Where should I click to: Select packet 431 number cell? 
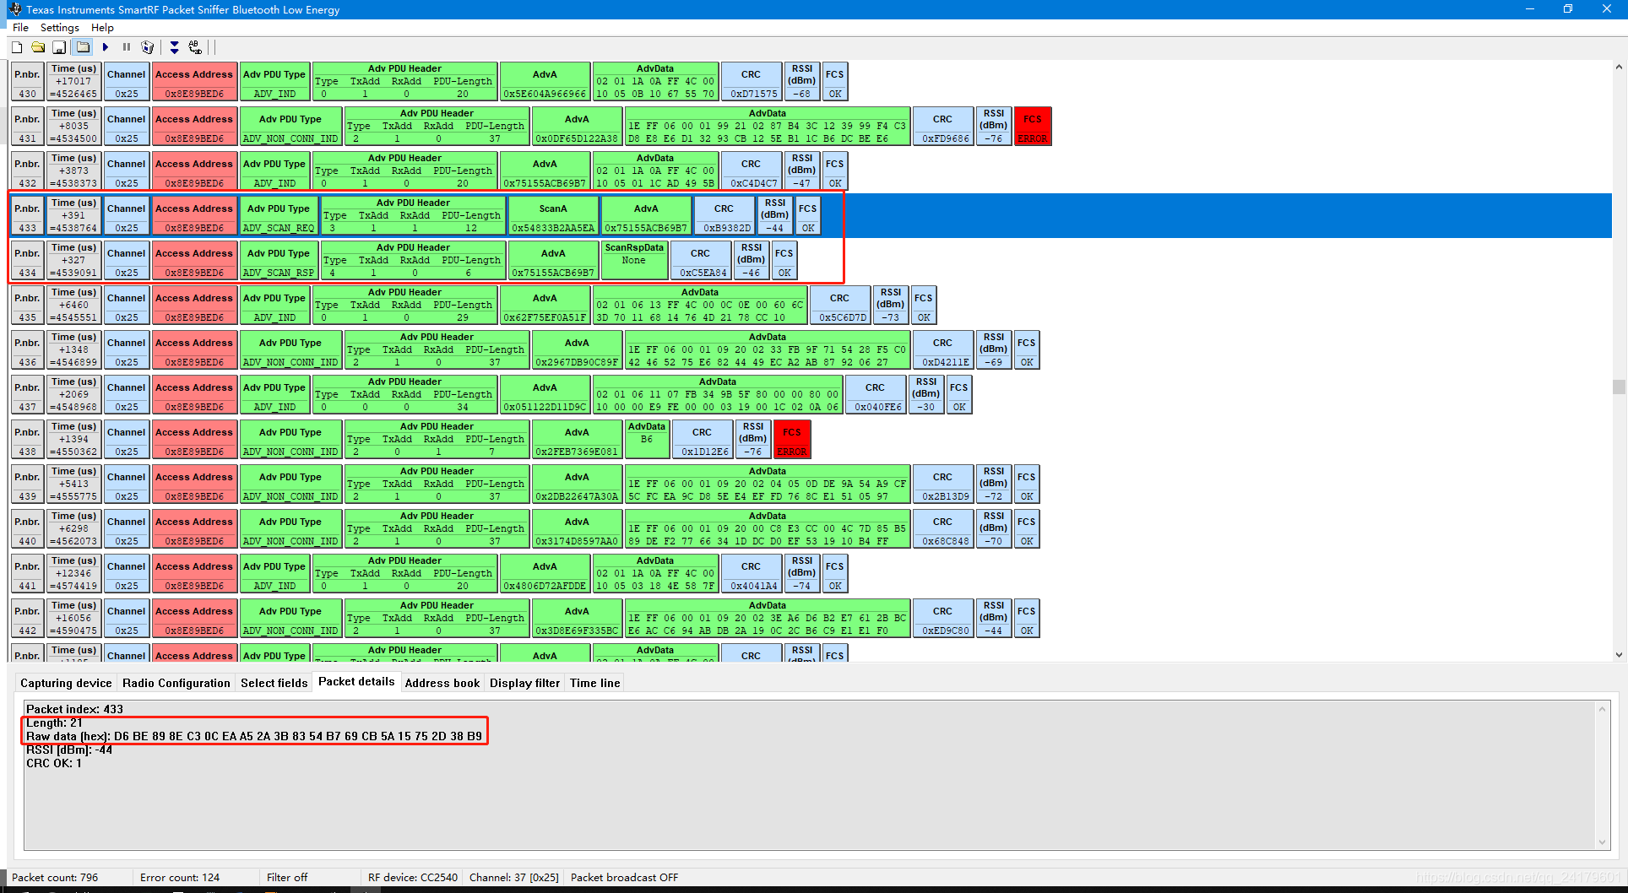click(x=27, y=127)
